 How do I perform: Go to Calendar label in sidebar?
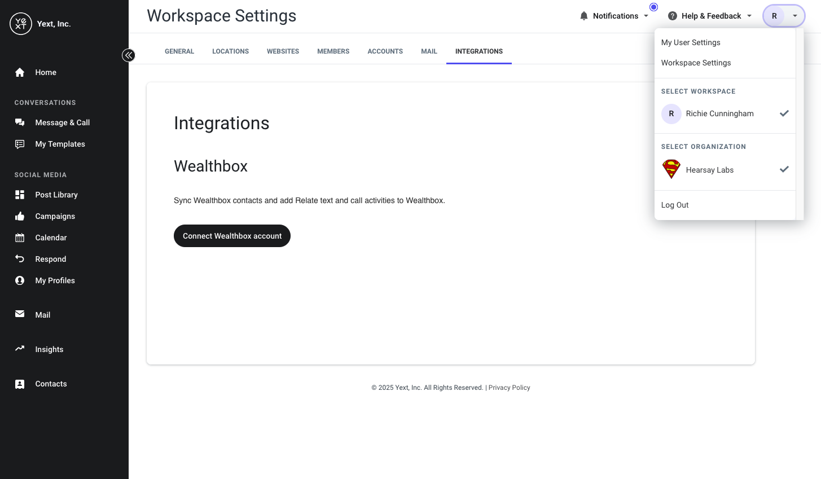coord(51,238)
